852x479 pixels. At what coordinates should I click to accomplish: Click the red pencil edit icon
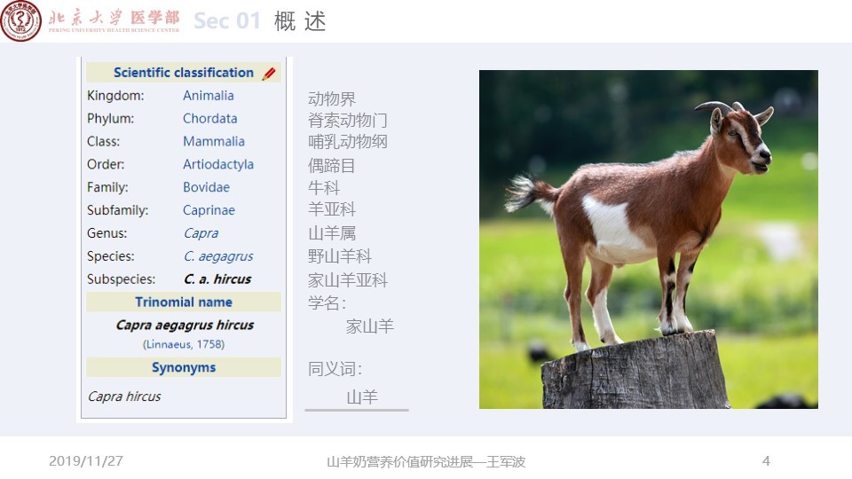point(268,74)
